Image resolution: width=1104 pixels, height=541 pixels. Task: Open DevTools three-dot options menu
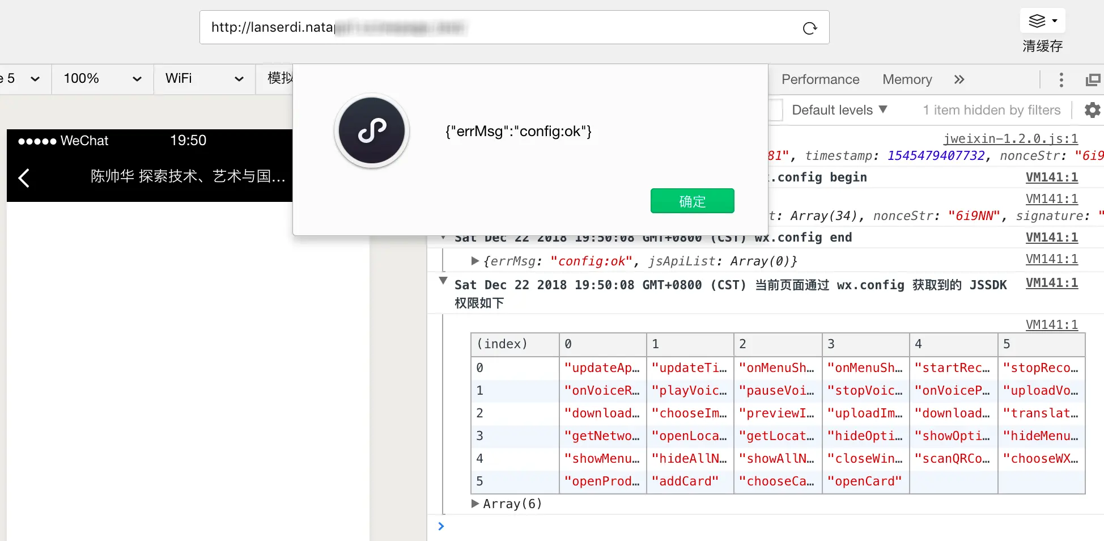tap(1061, 80)
